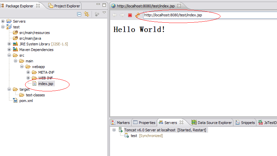277x156 pixels.
Task: Collapse the main folder node
Action: coord(16,61)
